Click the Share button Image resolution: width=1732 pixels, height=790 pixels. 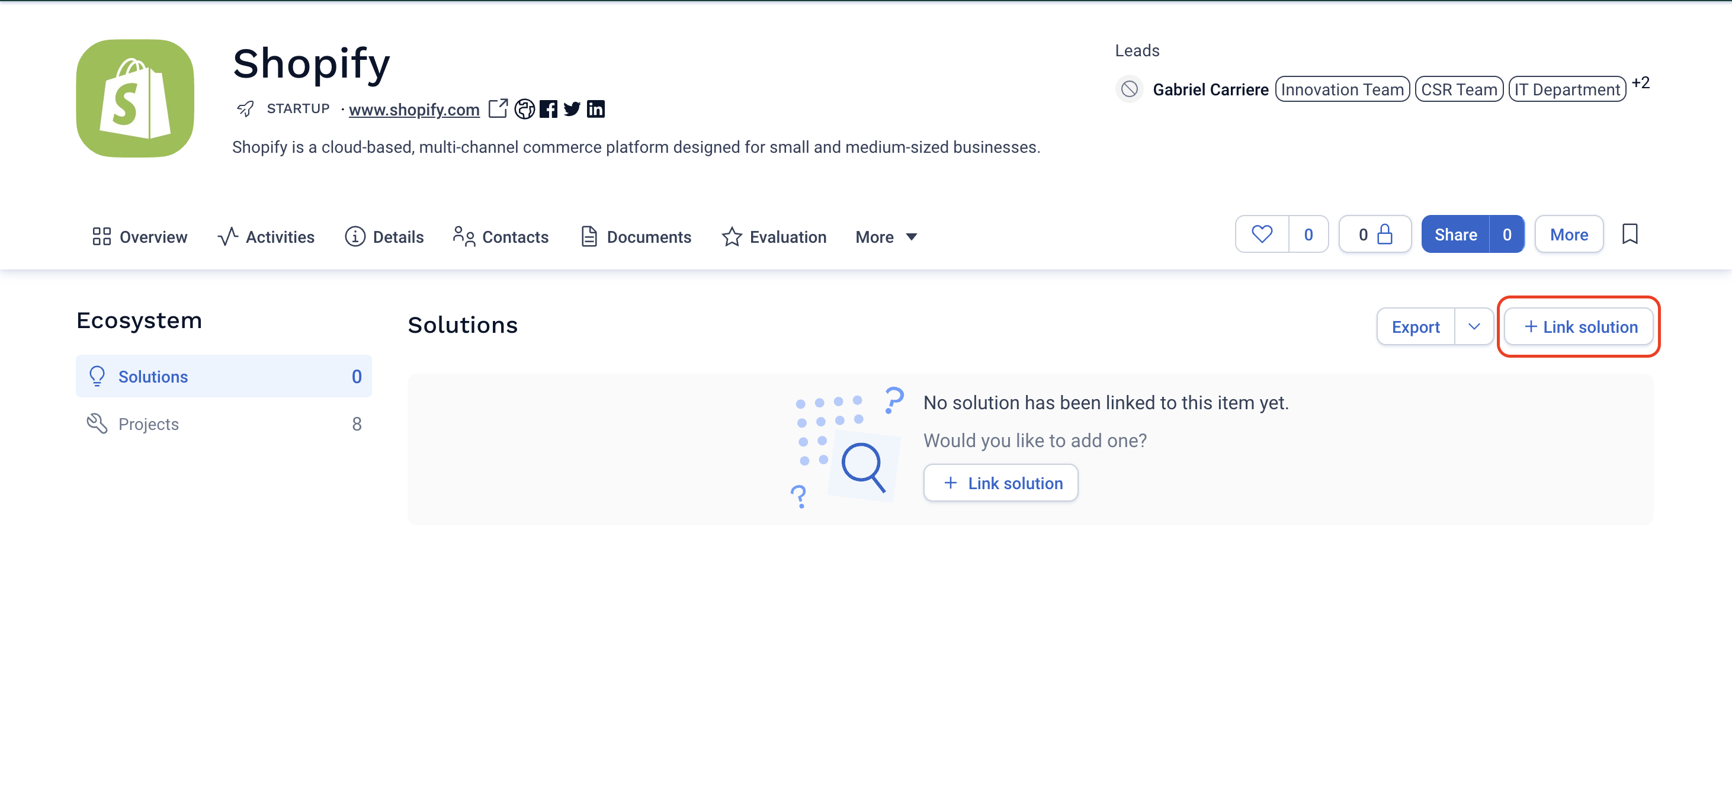pos(1455,234)
